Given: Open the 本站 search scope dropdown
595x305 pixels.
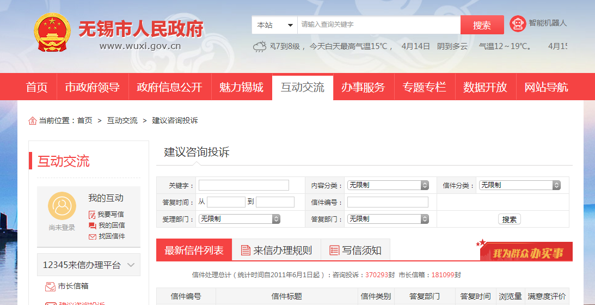Looking at the screenshot, I should tap(274, 25).
